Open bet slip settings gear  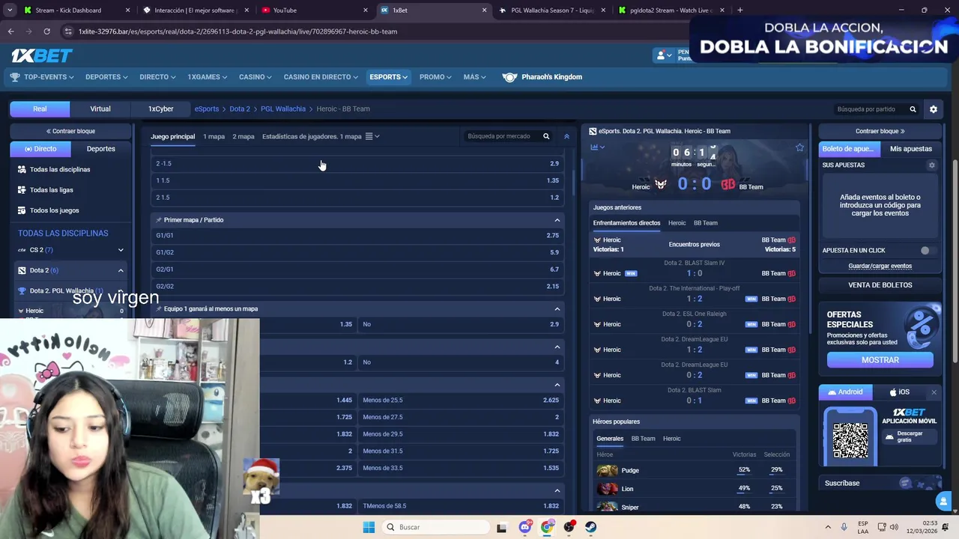(x=932, y=165)
